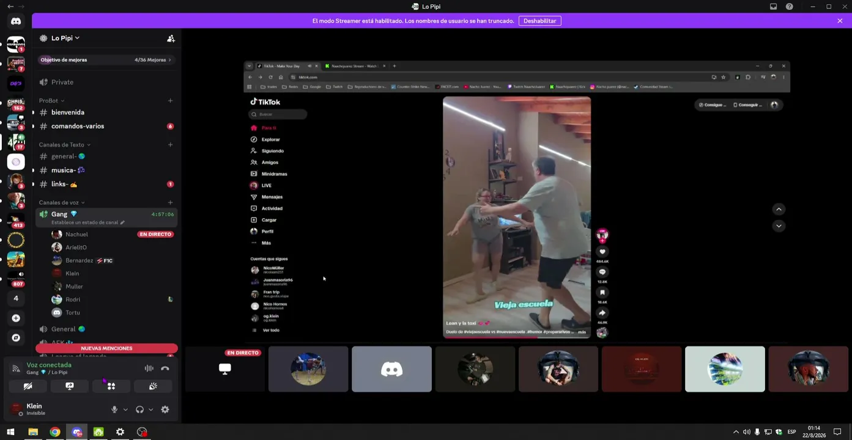852x440 pixels.
Task: Toggle microphone mute in user panel
Action: coord(114,409)
